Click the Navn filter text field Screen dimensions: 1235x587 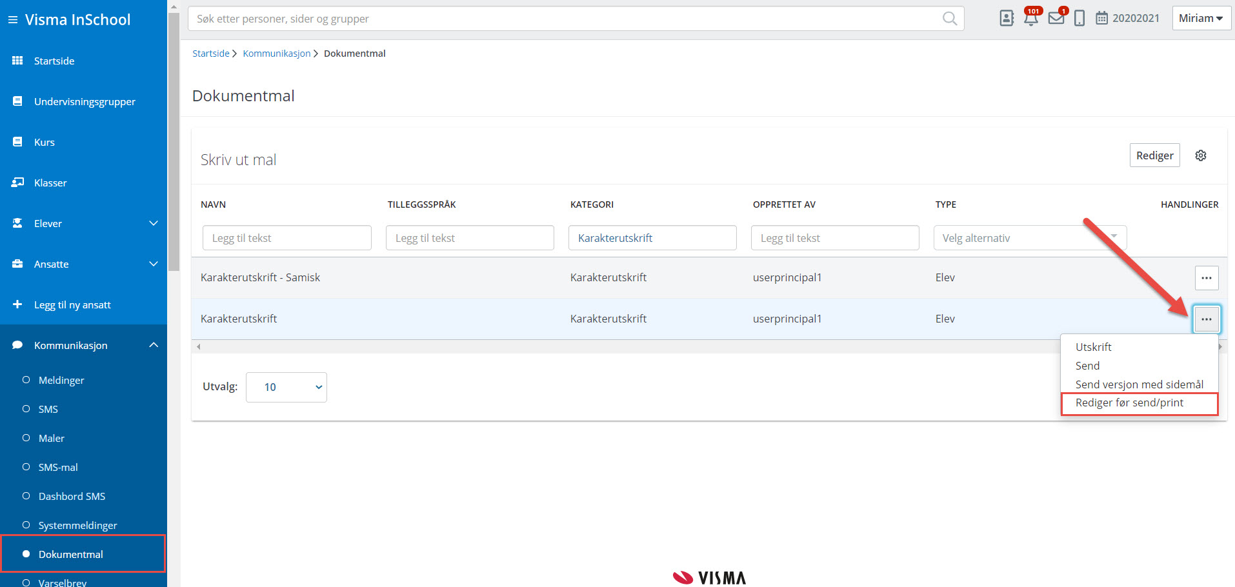[287, 238]
